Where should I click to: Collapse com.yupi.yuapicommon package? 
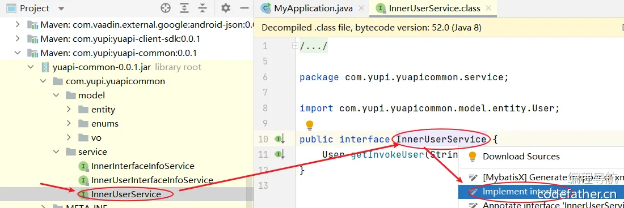pos(43,81)
